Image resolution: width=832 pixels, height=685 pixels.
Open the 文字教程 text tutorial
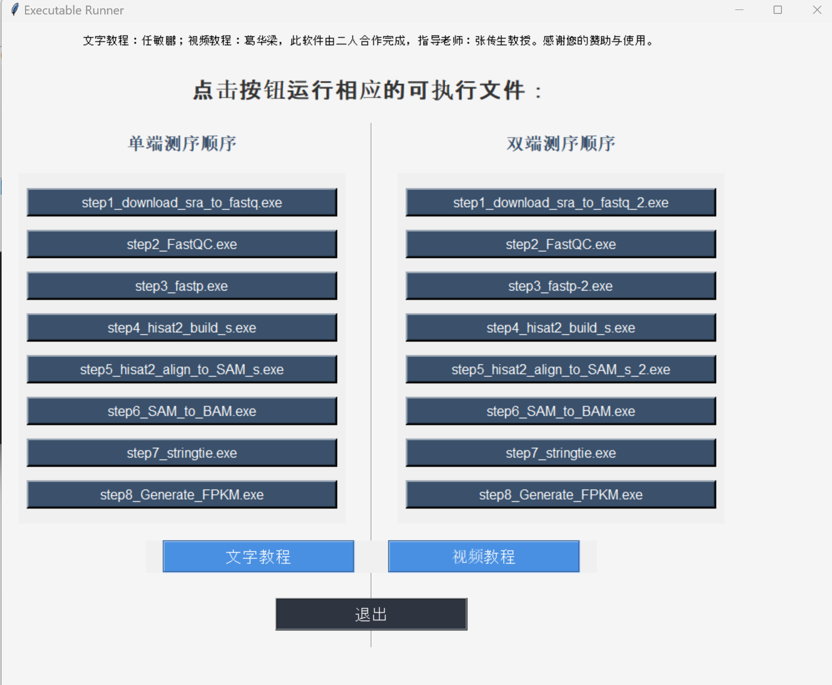(x=258, y=556)
